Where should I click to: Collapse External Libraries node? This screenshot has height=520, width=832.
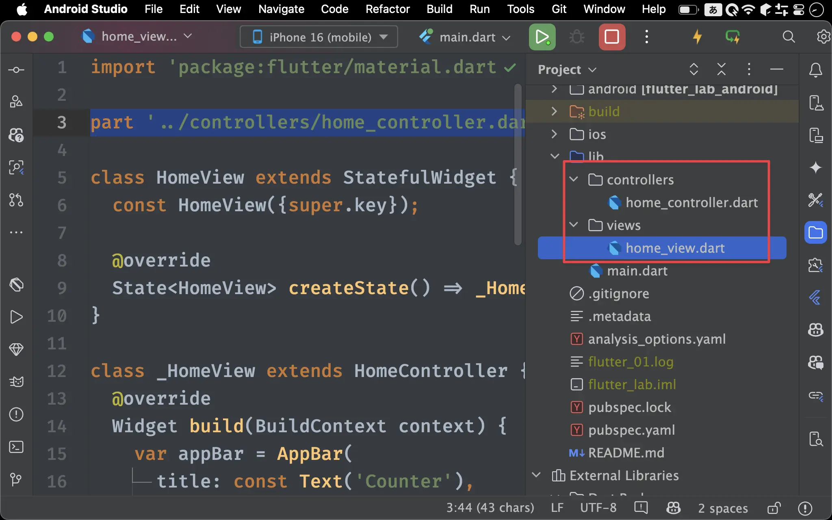[x=536, y=475]
